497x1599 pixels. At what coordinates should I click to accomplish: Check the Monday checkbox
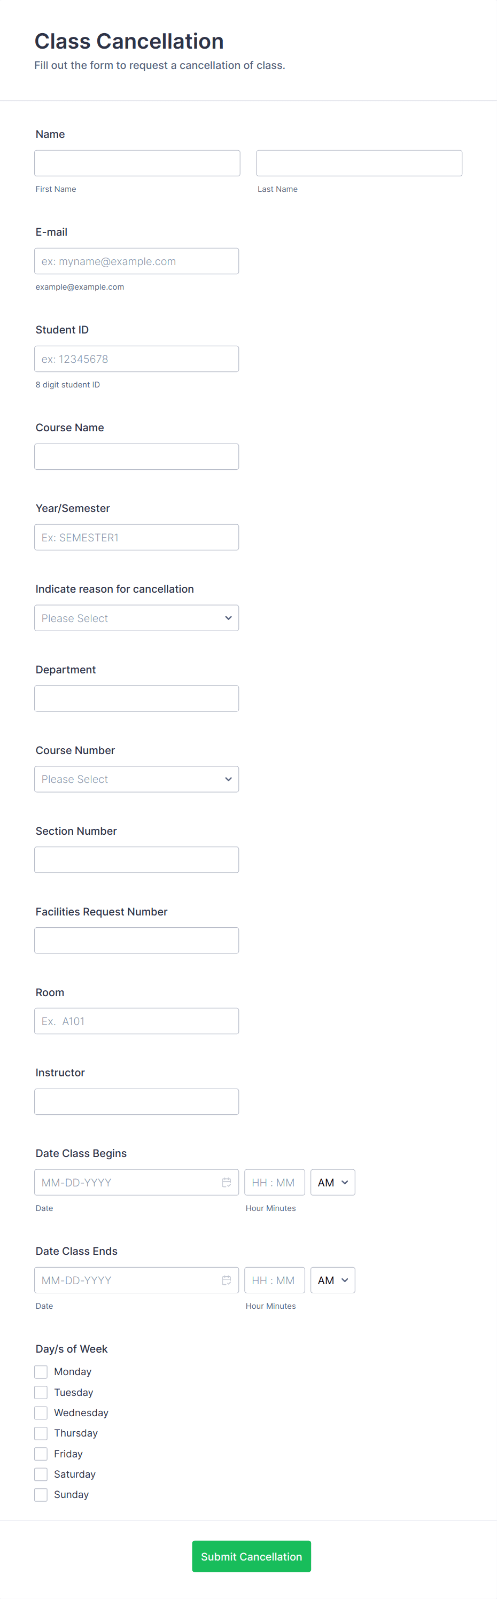coord(41,1372)
